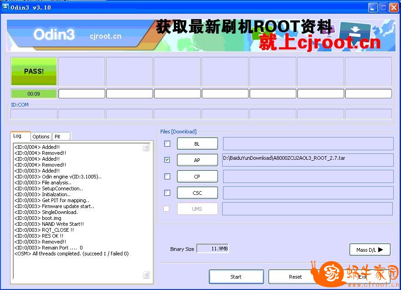Select log line 'Remain Port .... 0'
401x290 pixels.
pos(49,248)
